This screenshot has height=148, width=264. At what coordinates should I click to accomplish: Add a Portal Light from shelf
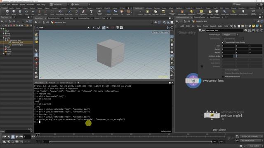pos(233,12)
